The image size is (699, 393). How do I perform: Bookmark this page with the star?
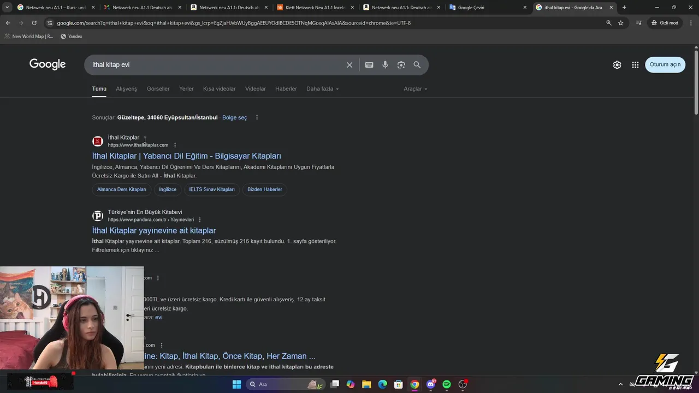click(x=621, y=23)
